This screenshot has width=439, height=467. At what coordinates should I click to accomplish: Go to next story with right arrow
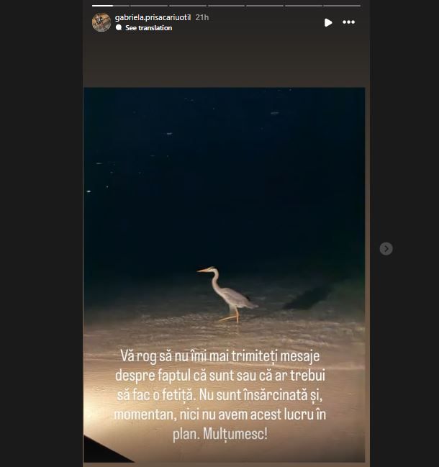pos(386,249)
